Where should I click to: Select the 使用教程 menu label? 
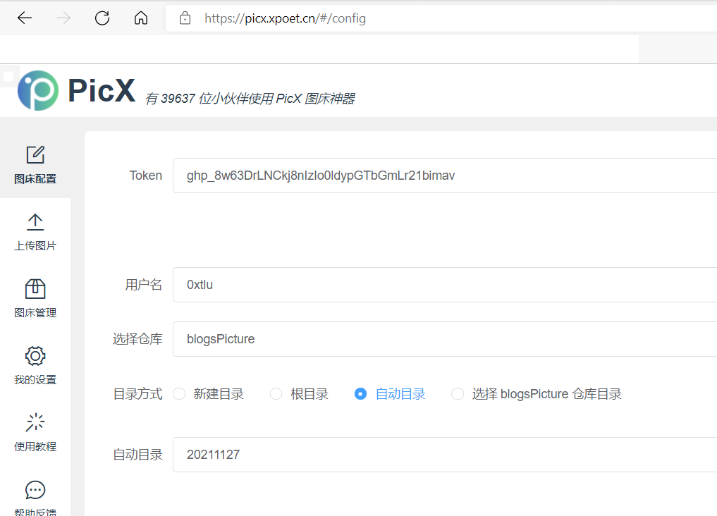pos(35,446)
